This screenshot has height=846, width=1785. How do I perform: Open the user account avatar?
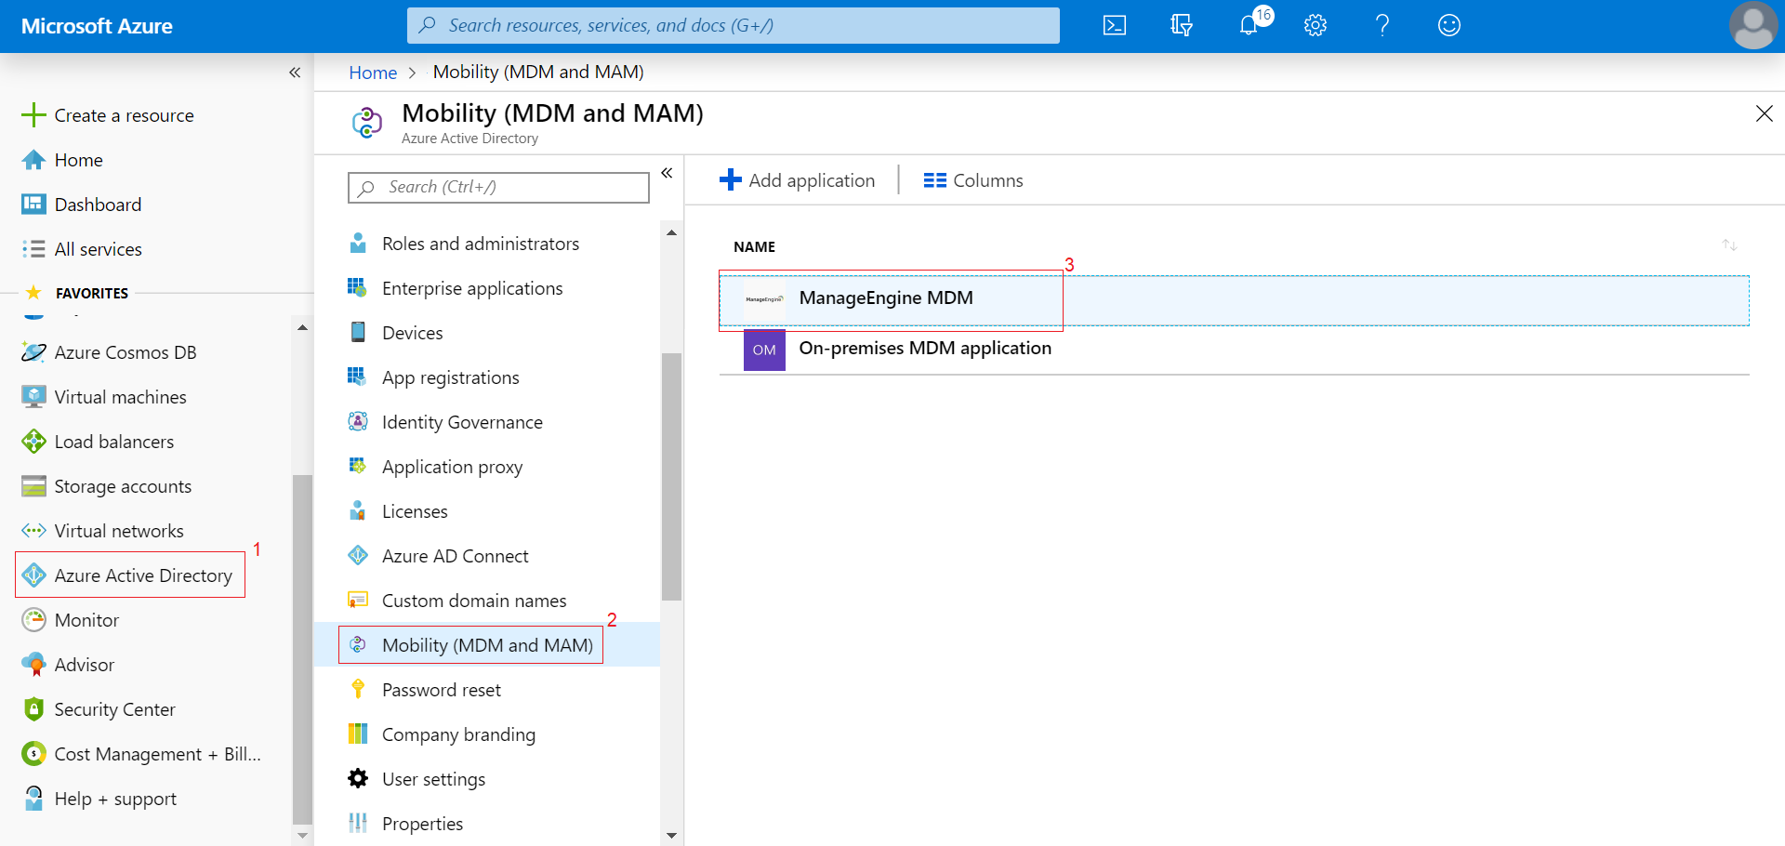tap(1752, 25)
